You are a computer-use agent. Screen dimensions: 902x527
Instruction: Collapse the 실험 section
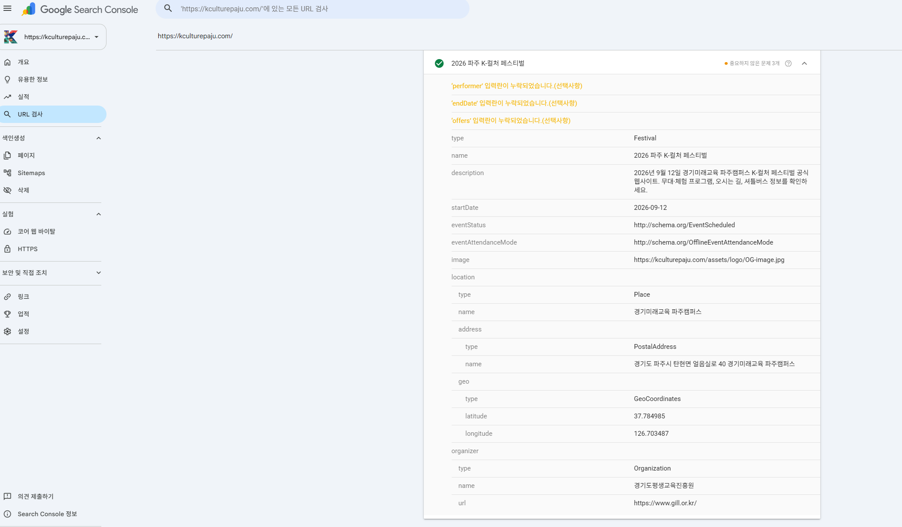pyautogui.click(x=99, y=214)
